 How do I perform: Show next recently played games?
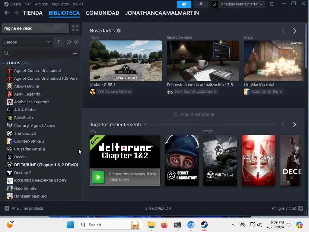coord(294,124)
